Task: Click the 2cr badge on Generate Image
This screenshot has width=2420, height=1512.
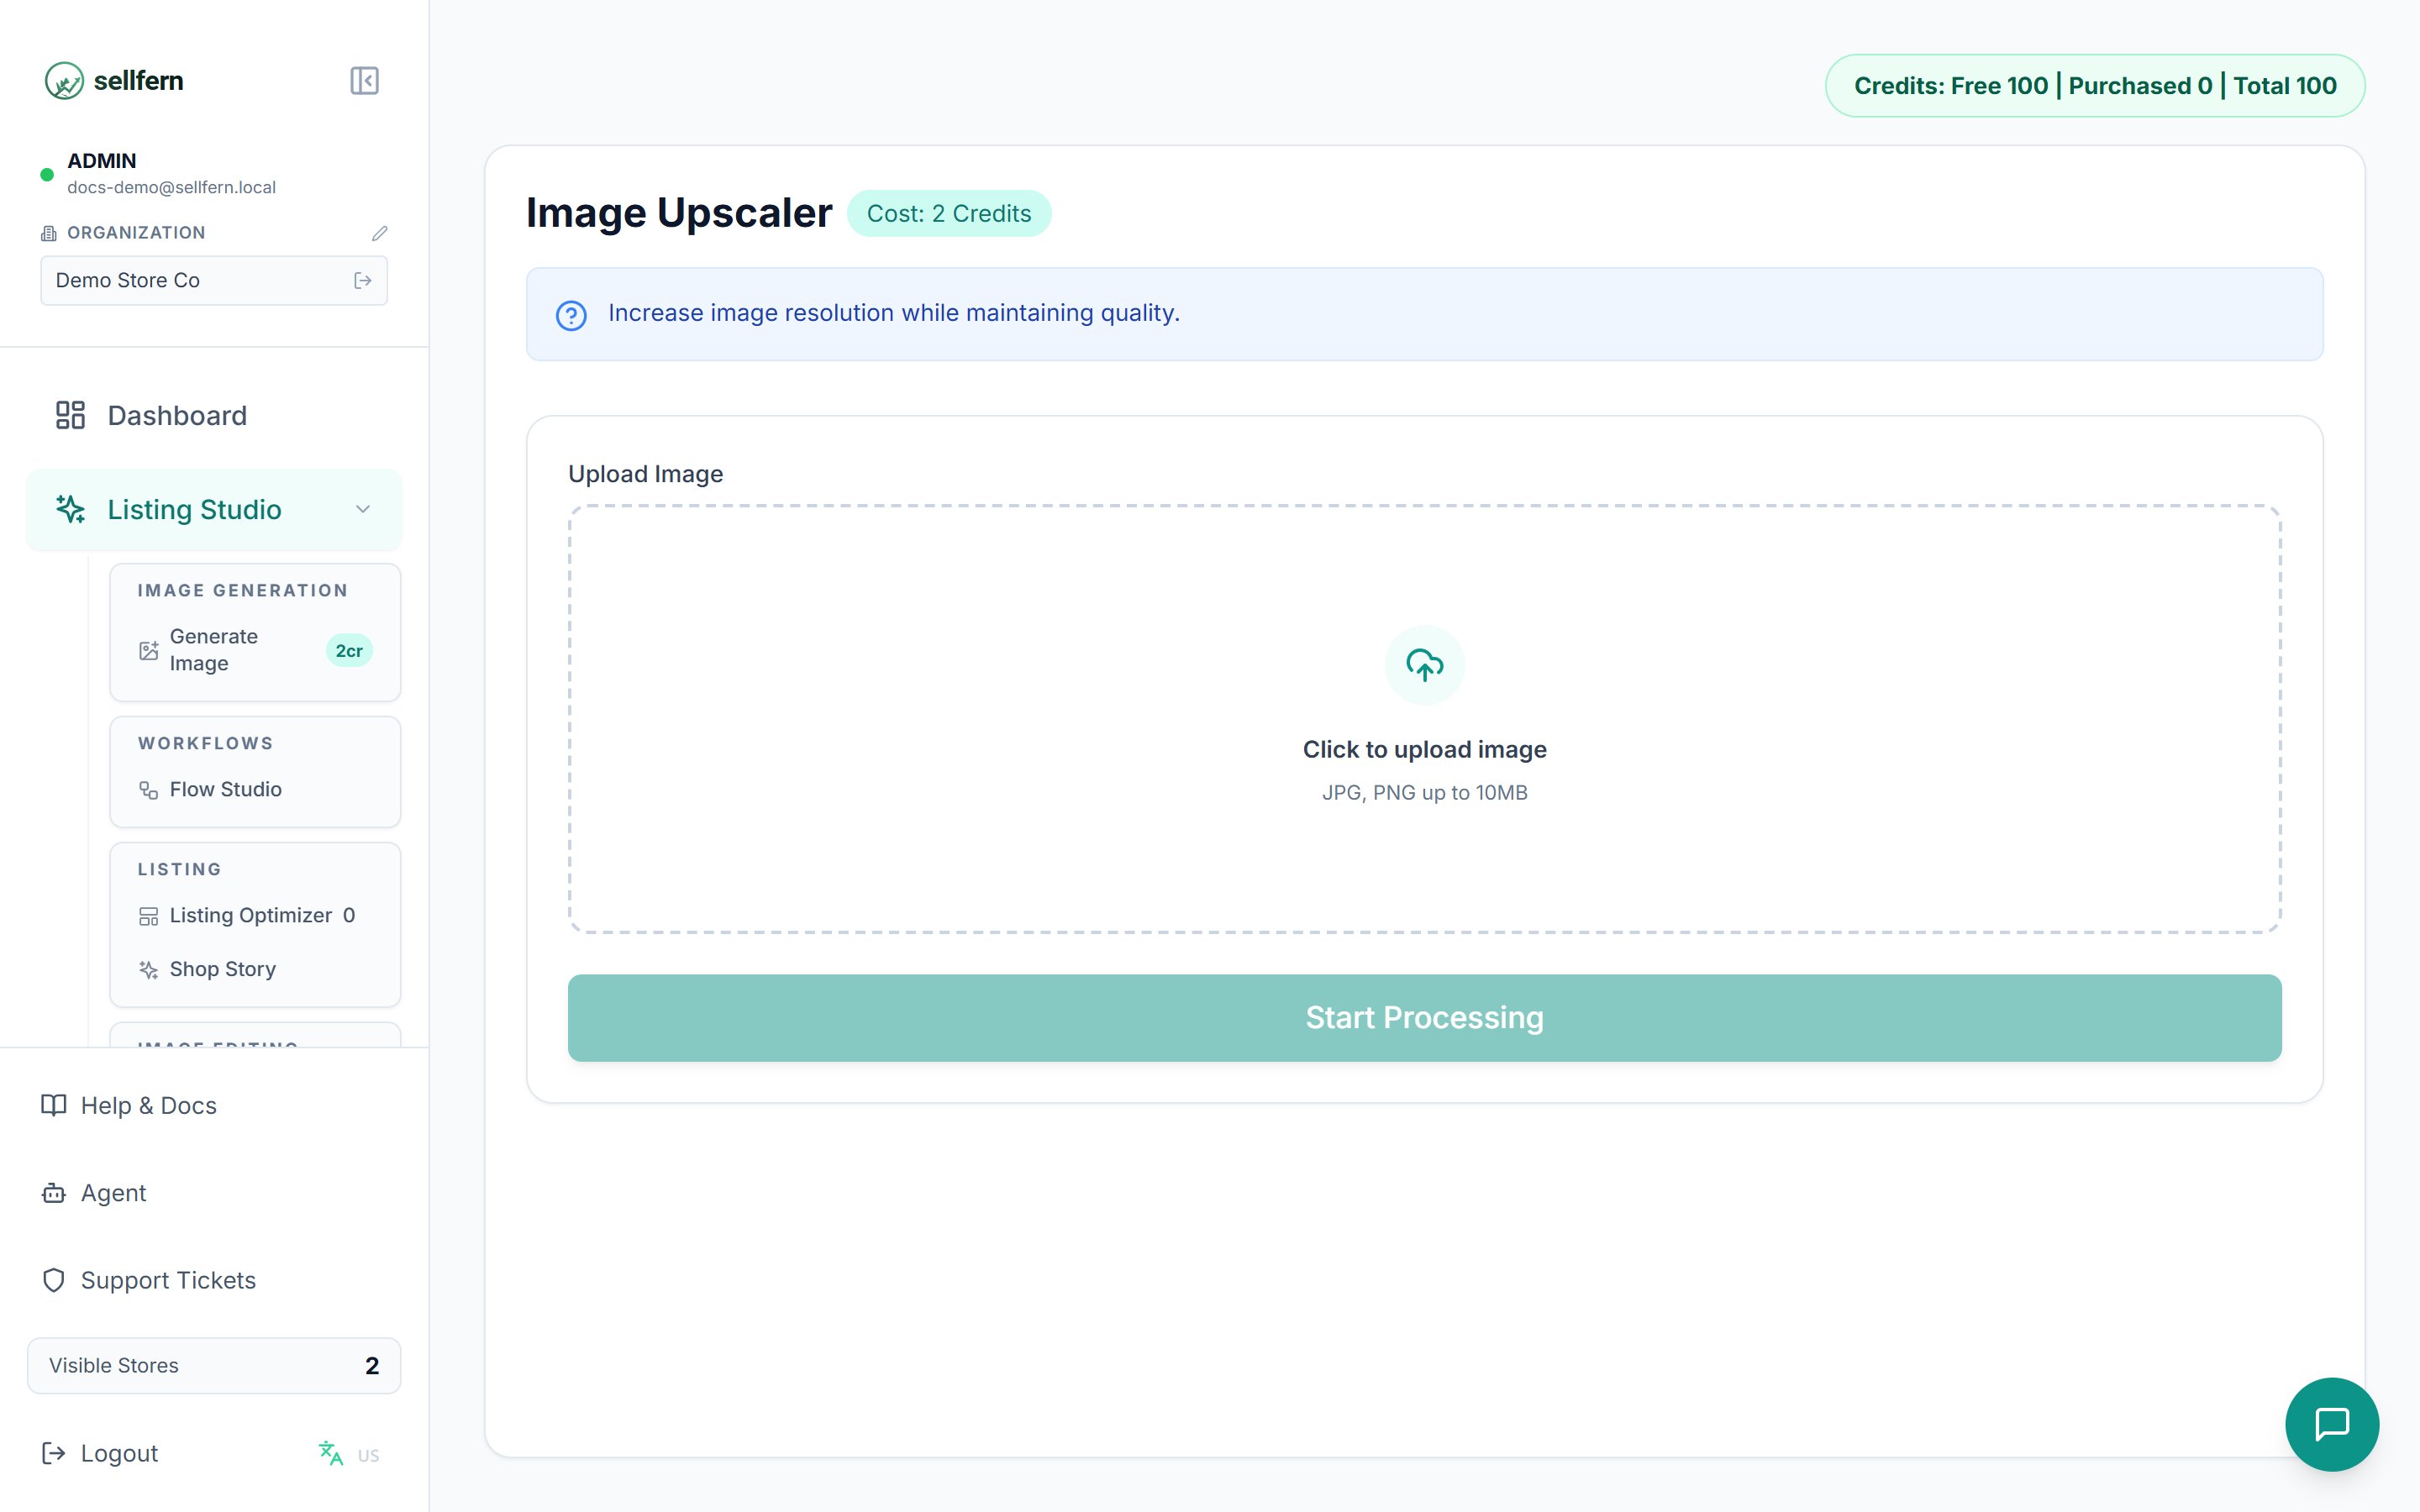Action: (x=349, y=651)
